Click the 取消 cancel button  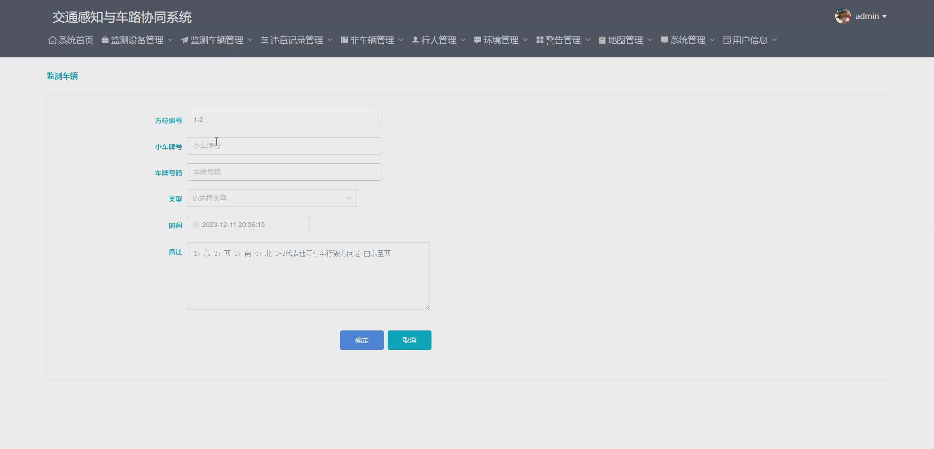(409, 340)
